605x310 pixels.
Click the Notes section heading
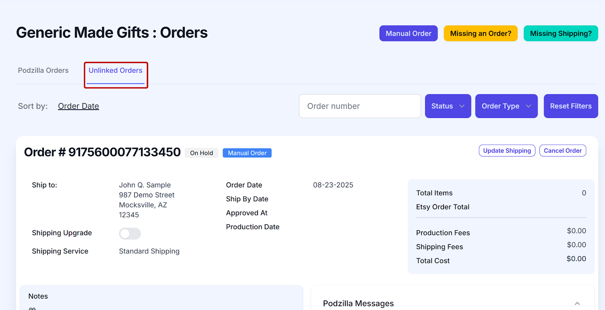point(38,296)
